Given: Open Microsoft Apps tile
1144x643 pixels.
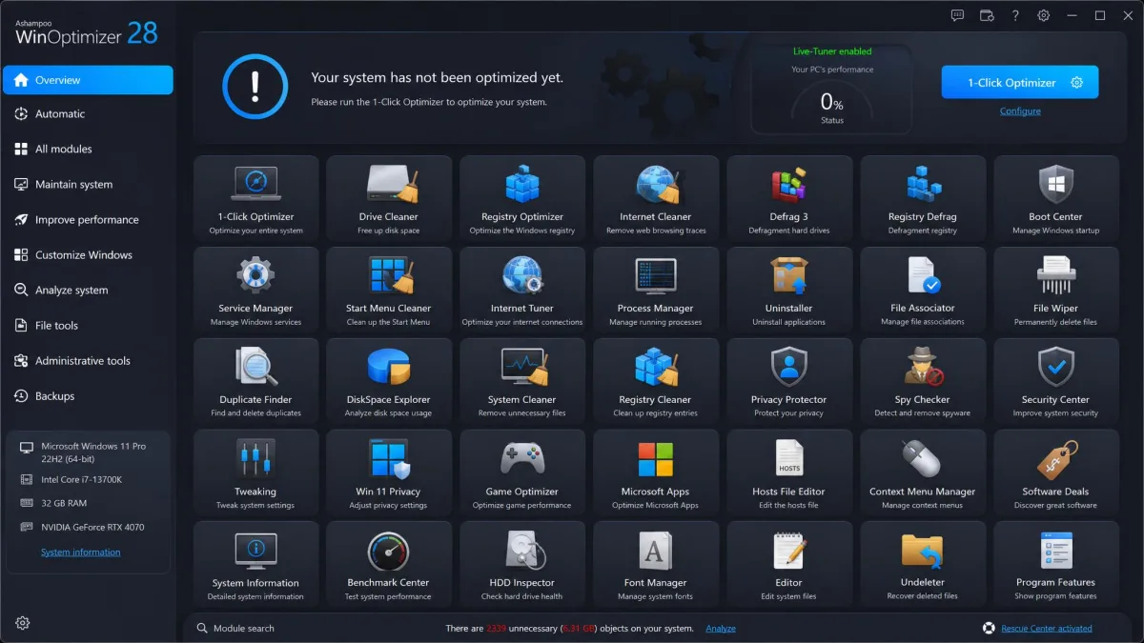Looking at the screenshot, I should click(656, 473).
